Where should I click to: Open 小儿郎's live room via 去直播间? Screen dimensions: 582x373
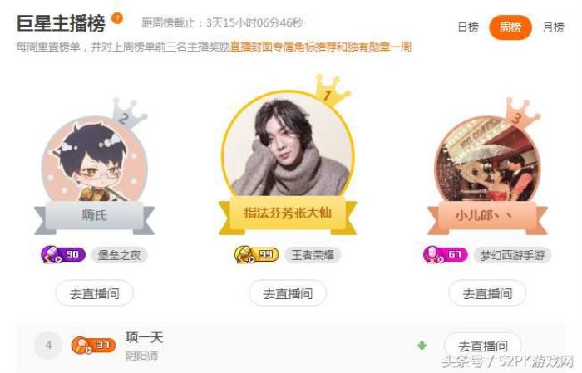pos(487,293)
